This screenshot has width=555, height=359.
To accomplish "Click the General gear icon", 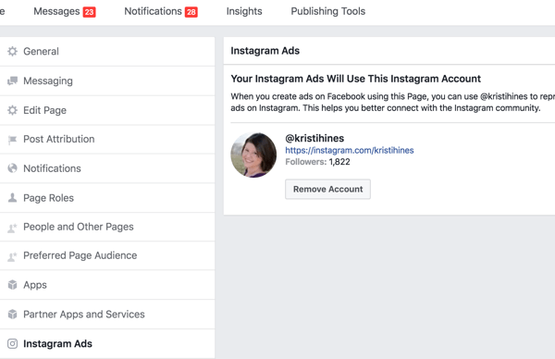I will click(12, 51).
